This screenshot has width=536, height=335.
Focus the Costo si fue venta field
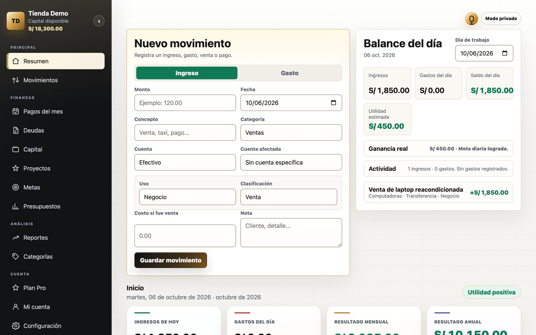click(185, 236)
